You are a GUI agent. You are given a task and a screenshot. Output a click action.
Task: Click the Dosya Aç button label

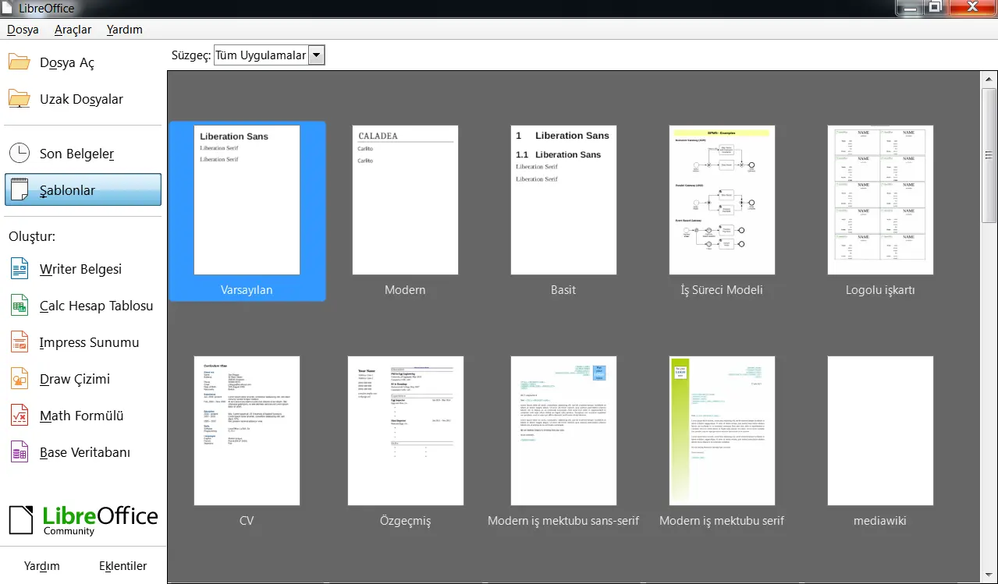click(x=67, y=63)
